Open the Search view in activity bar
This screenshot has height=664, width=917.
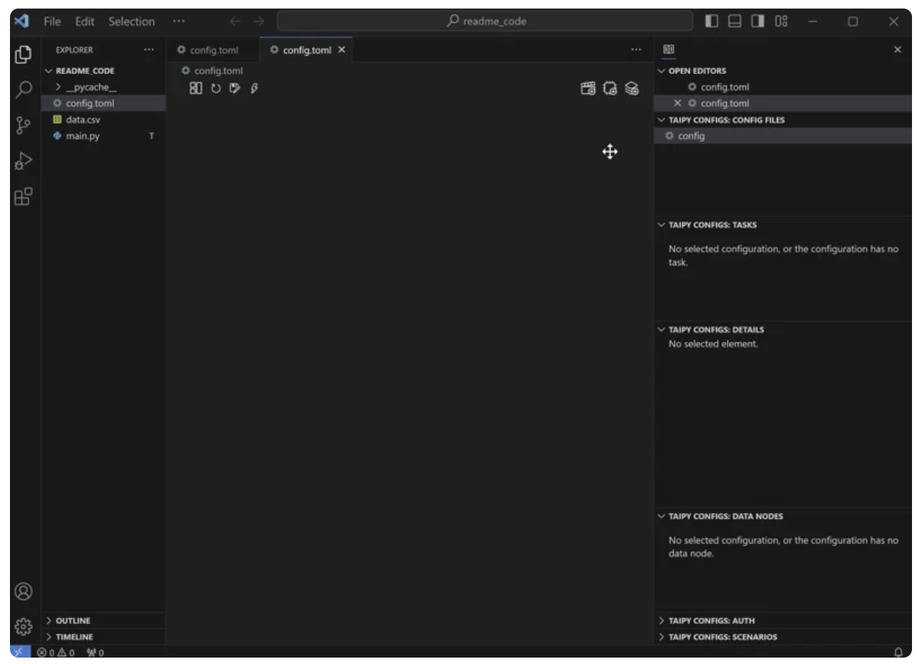(x=24, y=89)
